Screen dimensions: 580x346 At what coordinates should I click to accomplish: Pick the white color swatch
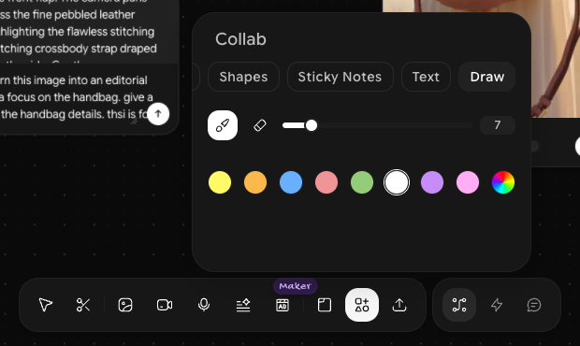[397, 182]
